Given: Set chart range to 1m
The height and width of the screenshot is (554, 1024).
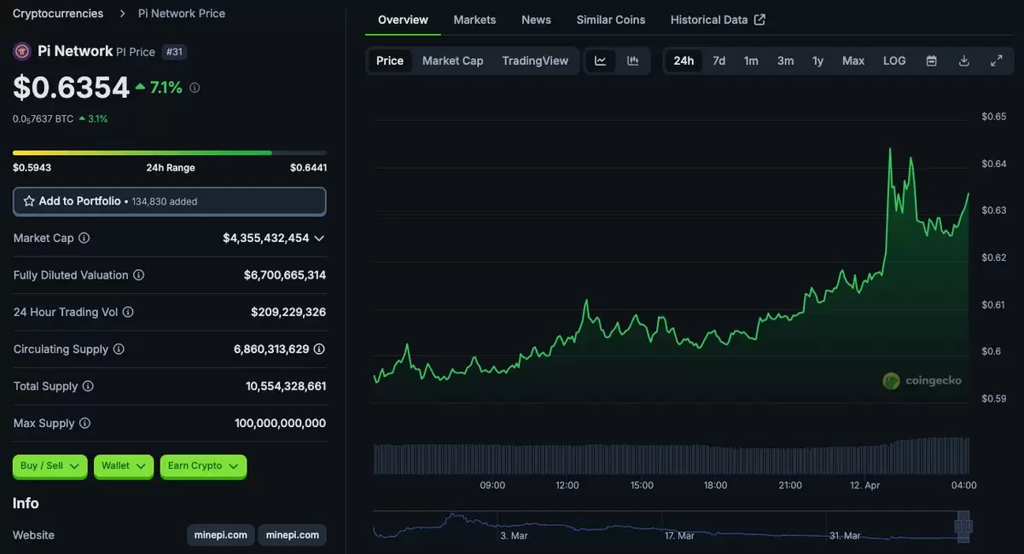Looking at the screenshot, I should (x=751, y=61).
